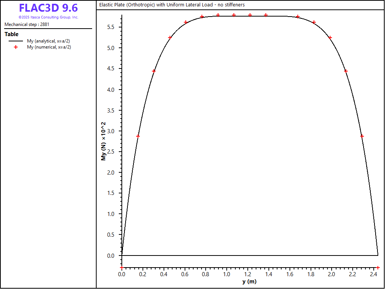Viewport: 385px width, 289px height.
Task: Select the left red marker near My 4.45
Action: [x=154, y=71]
